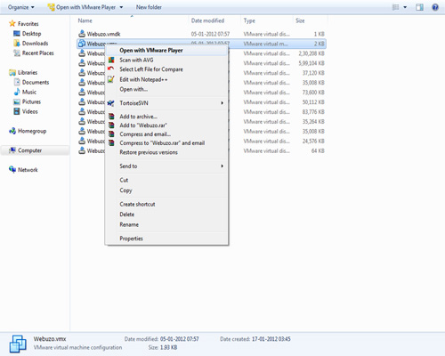Select Homegroup in the sidebar
Image resolution: width=445 pixels, height=356 pixels.
[28, 131]
